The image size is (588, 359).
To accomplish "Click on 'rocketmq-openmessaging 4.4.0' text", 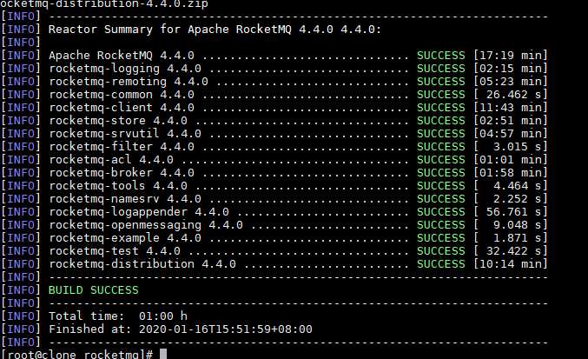I will [146, 225].
